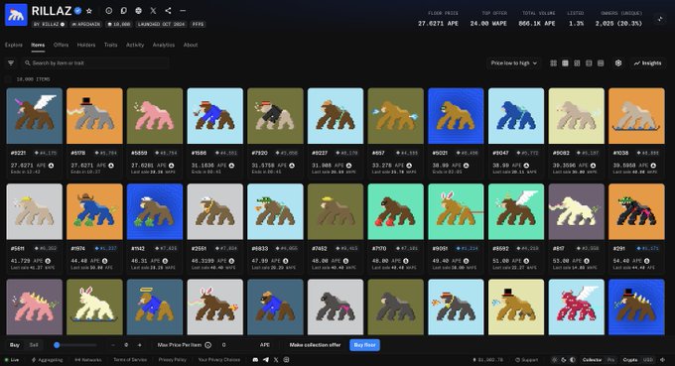Open the About tab

pos(191,45)
